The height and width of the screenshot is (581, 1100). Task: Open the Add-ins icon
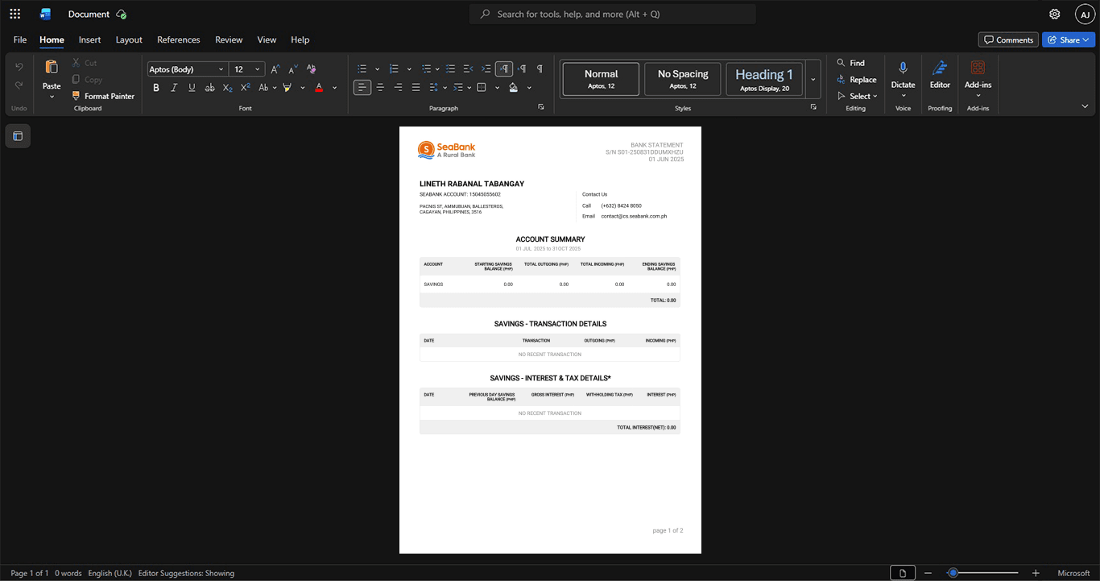click(978, 68)
